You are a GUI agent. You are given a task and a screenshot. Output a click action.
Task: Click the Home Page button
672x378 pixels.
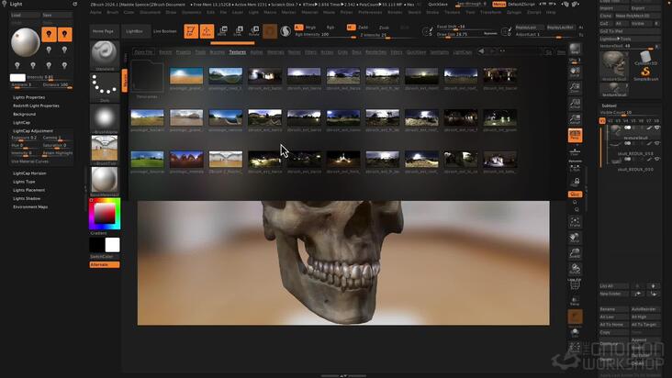point(104,31)
